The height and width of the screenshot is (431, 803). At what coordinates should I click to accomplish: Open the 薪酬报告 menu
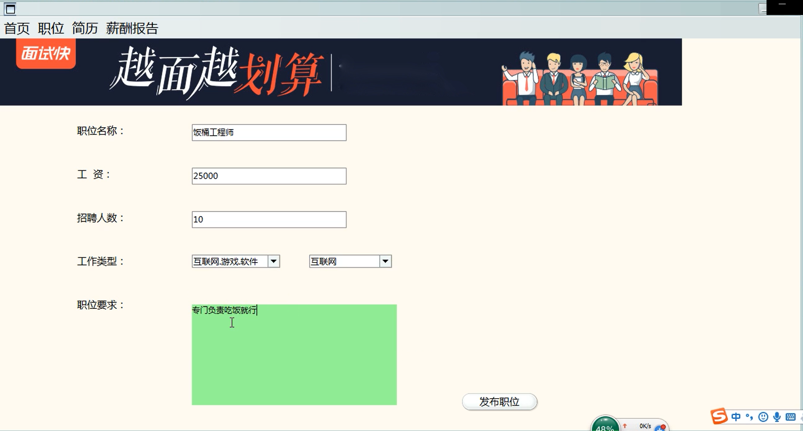132,29
